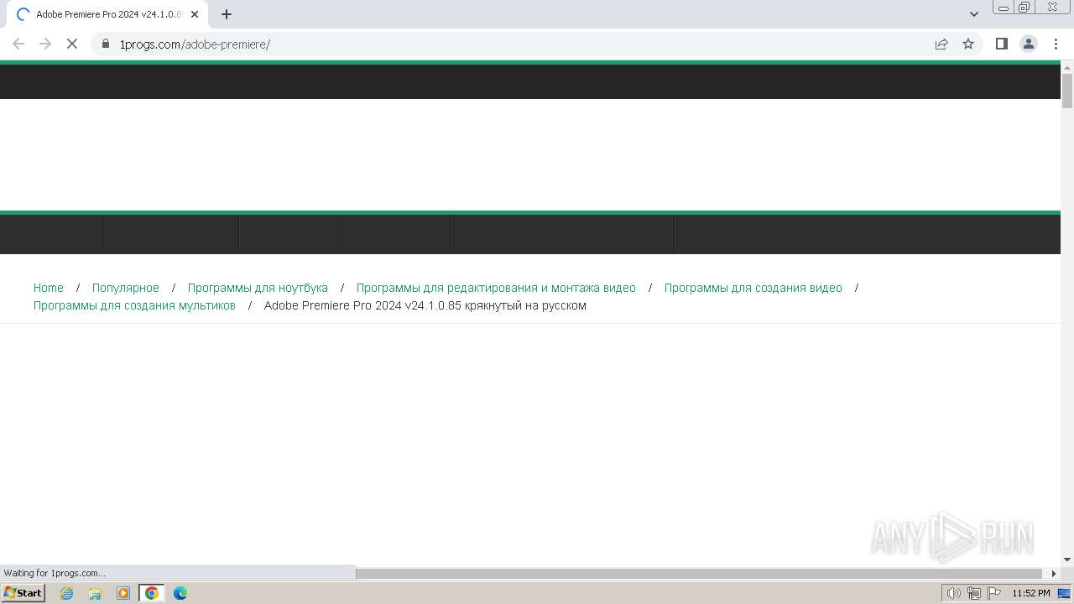Image resolution: width=1074 pixels, height=604 pixels.
Task: Open Chrome three-dot menu
Action: (x=1055, y=44)
